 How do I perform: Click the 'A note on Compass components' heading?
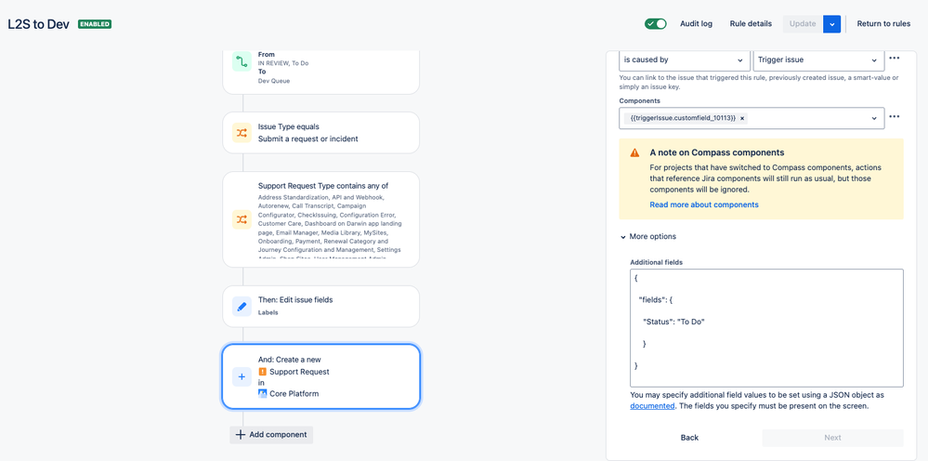pos(717,152)
